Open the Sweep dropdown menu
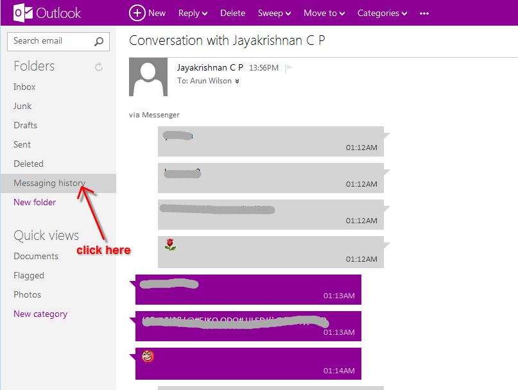Screen dimensions: 518x390 pos(274,13)
